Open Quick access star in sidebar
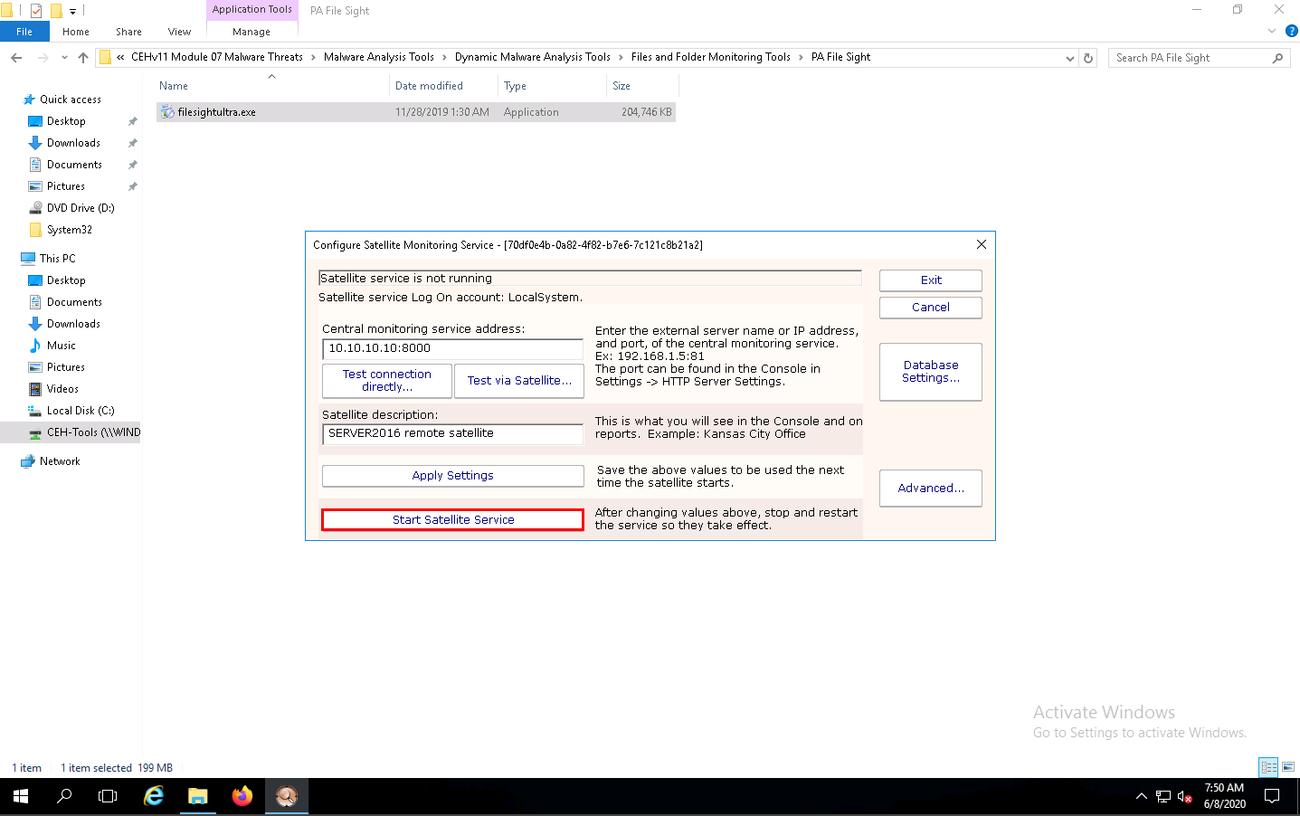 click(x=29, y=100)
